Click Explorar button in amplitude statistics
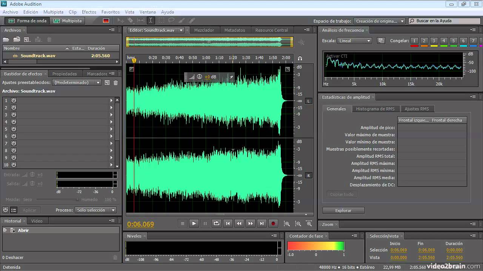 (x=343, y=210)
